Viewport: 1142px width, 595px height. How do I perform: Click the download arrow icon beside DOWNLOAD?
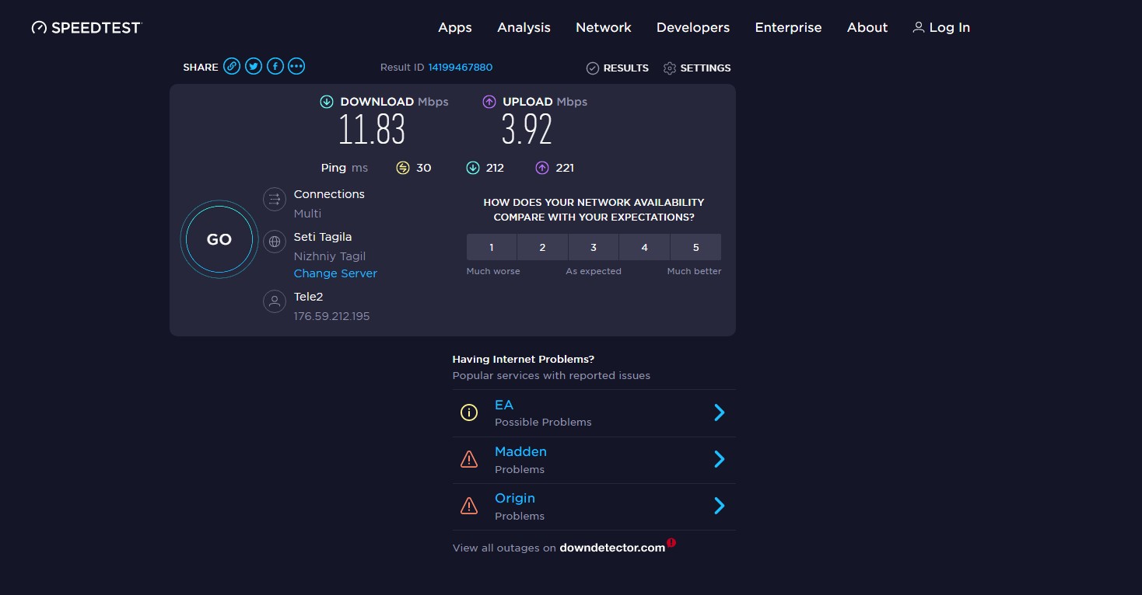point(327,102)
